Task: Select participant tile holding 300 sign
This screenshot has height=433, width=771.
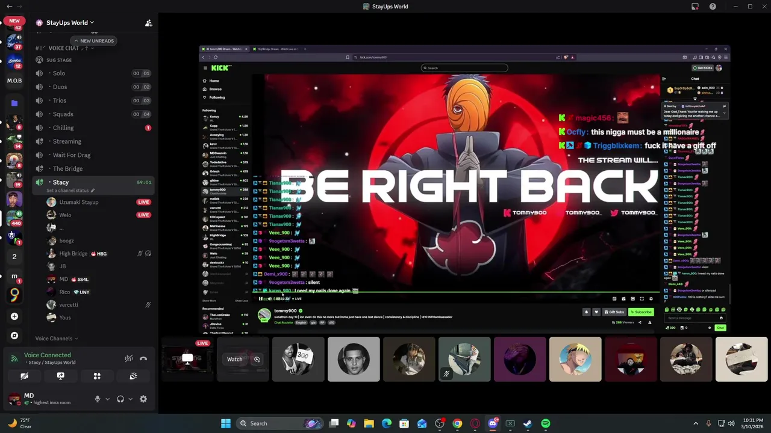Action: point(298,359)
